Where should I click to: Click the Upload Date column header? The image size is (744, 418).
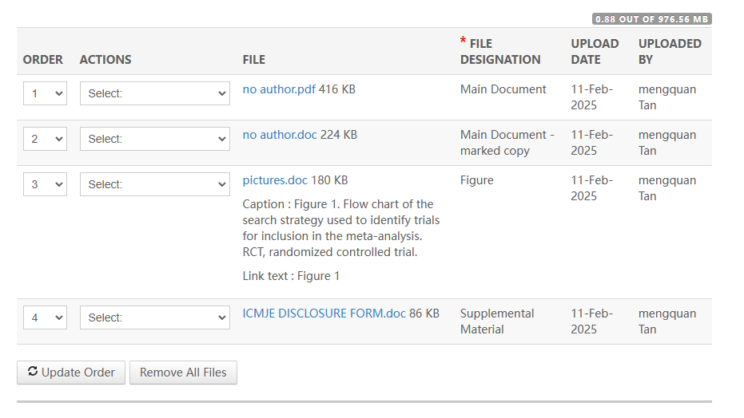(x=595, y=52)
